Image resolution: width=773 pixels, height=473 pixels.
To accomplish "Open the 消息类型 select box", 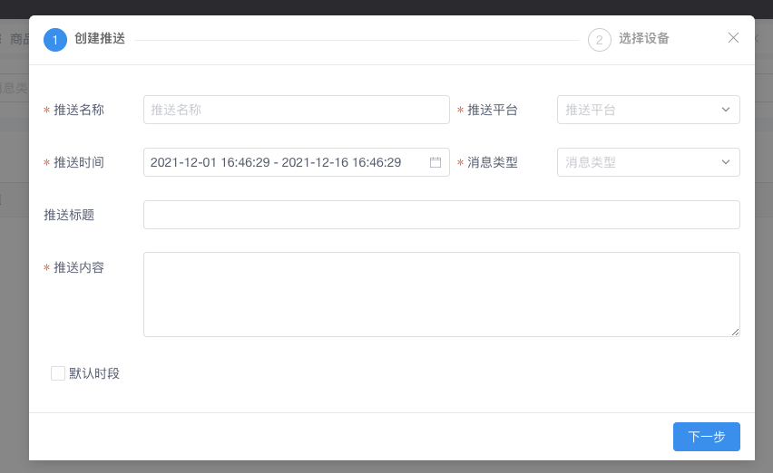I will pyautogui.click(x=641, y=162).
